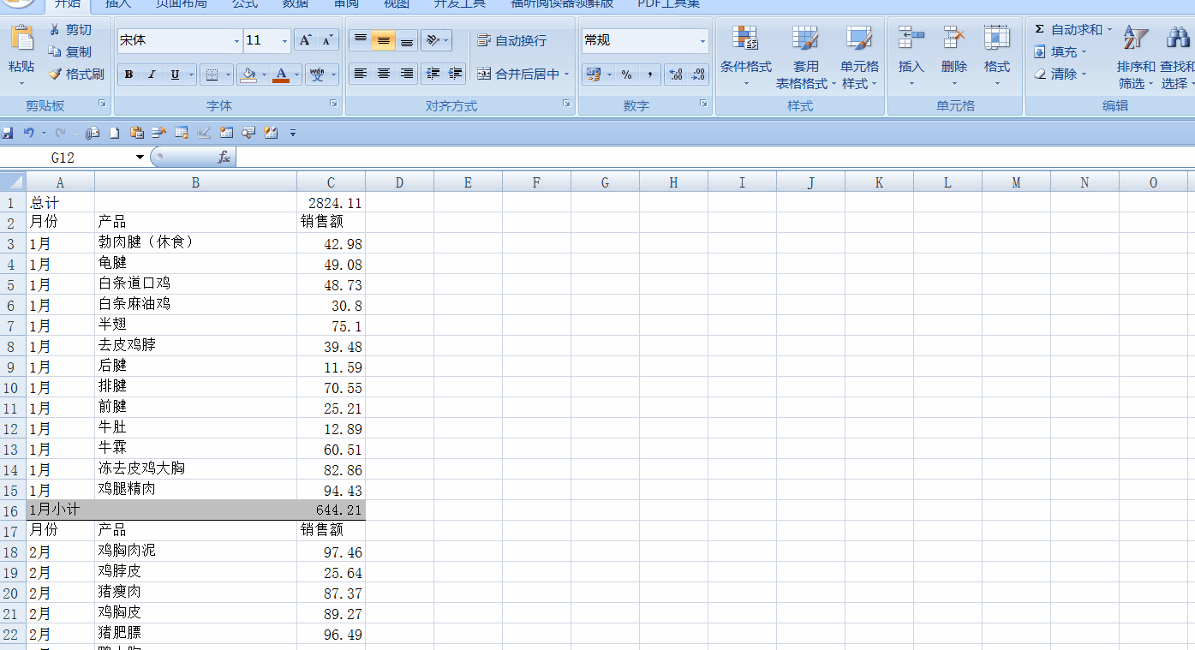Screen dimensions: 1195x650
Task: Copy selection using the 复制 button
Action: 70,52
